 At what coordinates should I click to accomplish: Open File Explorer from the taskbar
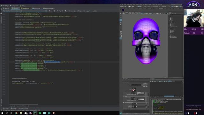click(21, 113)
